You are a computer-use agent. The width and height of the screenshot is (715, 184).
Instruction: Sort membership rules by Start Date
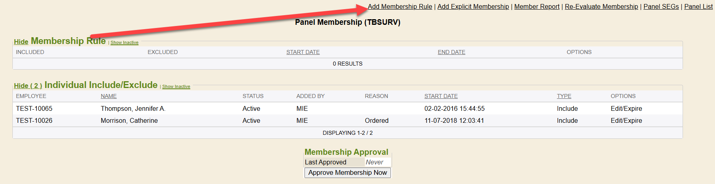point(303,52)
